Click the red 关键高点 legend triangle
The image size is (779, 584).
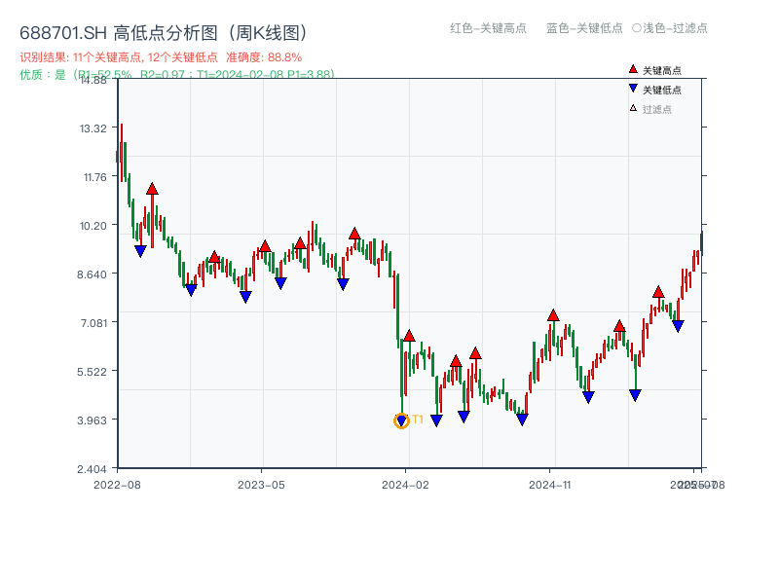(633, 70)
